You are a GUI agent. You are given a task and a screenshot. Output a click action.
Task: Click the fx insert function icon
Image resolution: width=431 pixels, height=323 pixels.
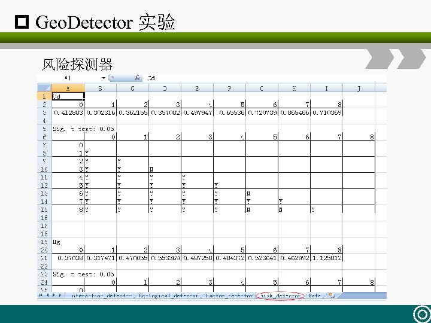click(138, 78)
